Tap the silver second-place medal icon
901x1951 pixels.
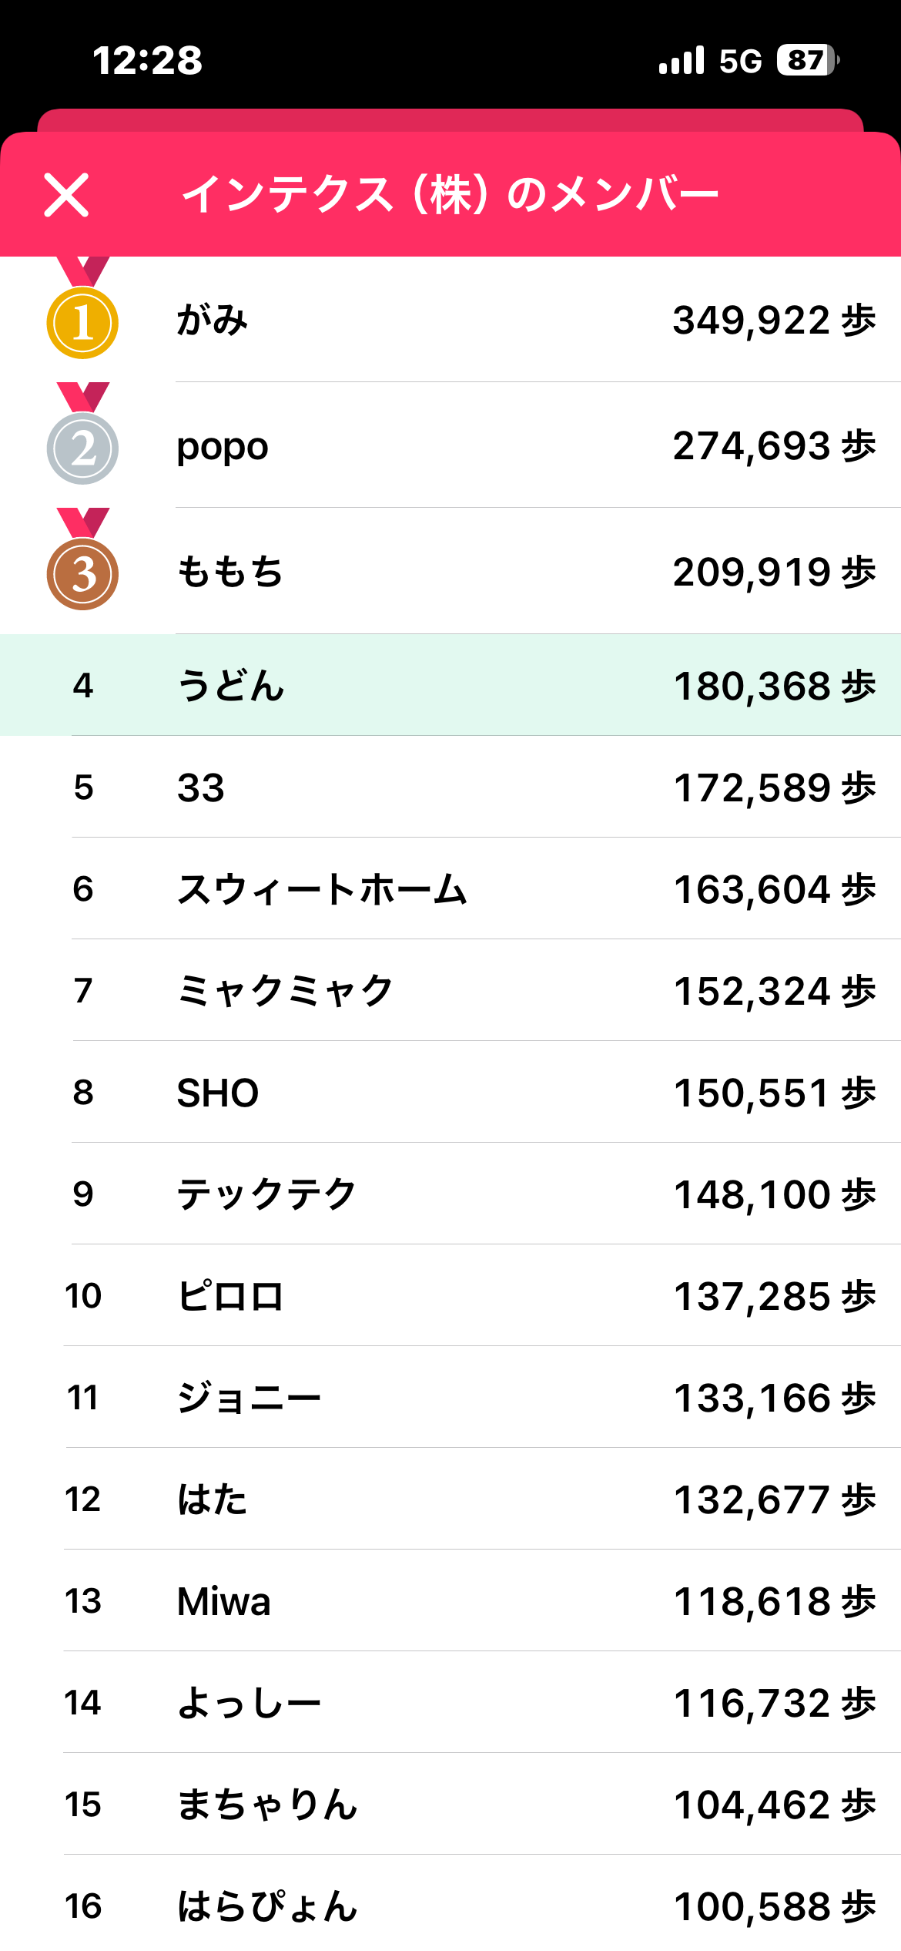click(x=82, y=448)
